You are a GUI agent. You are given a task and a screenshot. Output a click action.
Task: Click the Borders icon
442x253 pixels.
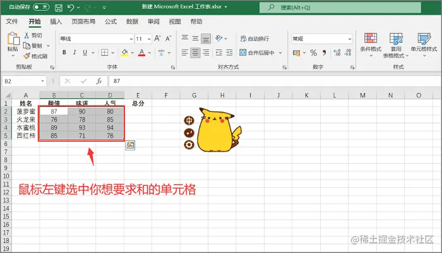click(105, 52)
